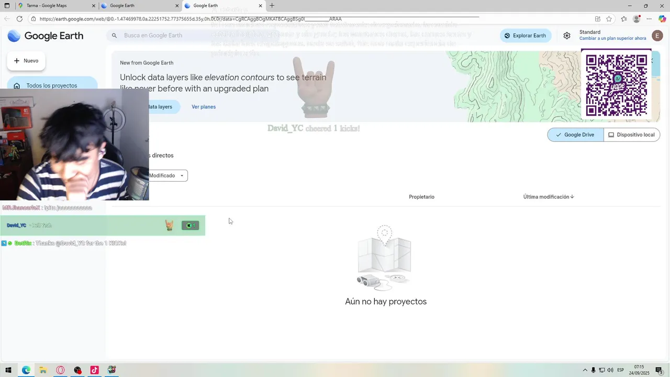Click the browser refresh button

coord(19,19)
